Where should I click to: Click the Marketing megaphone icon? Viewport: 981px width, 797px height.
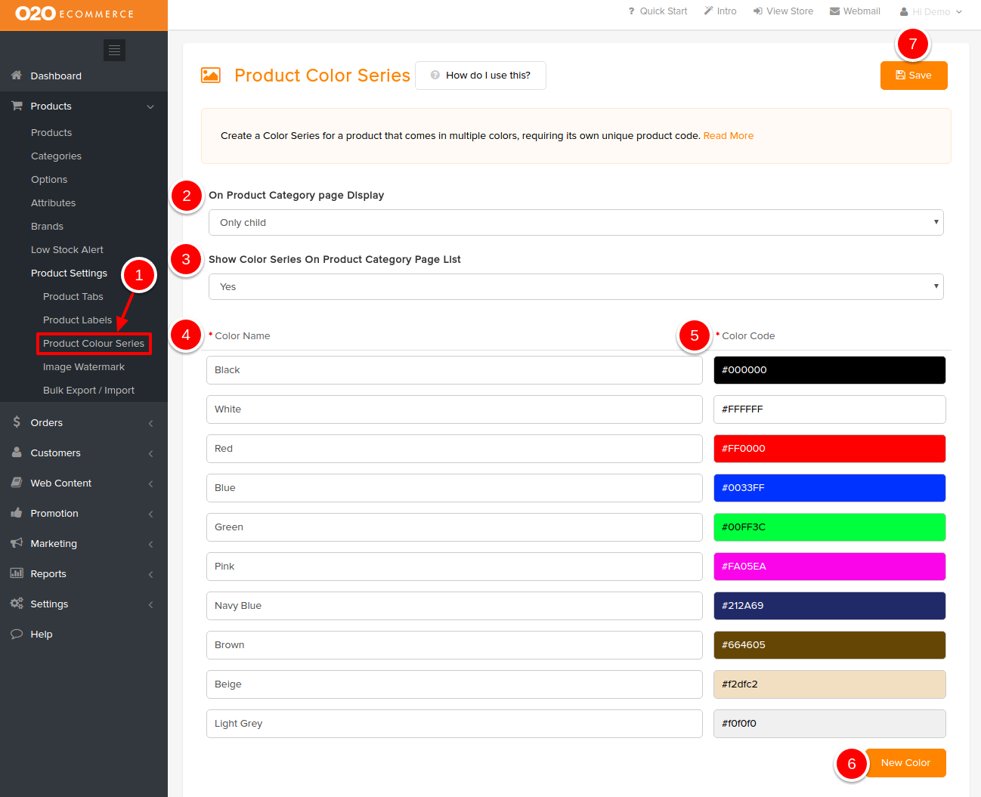coord(17,543)
